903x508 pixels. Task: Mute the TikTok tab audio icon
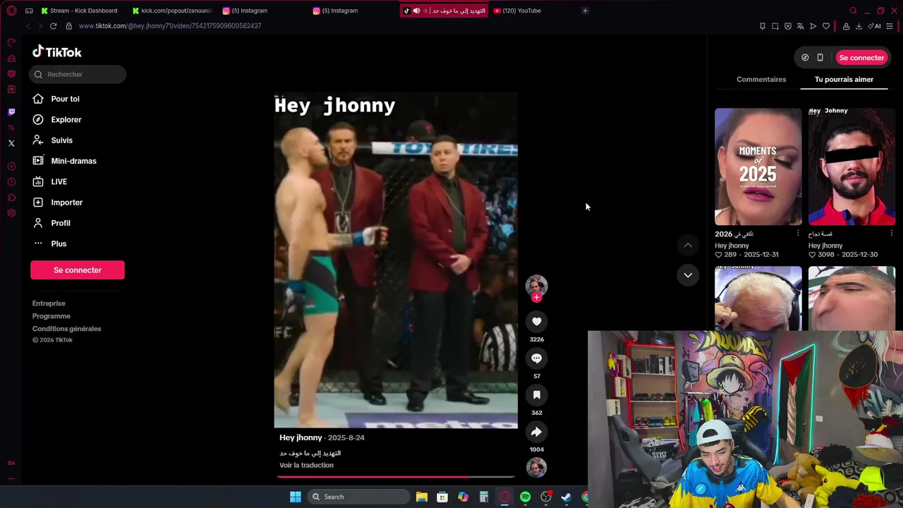click(x=416, y=11)
